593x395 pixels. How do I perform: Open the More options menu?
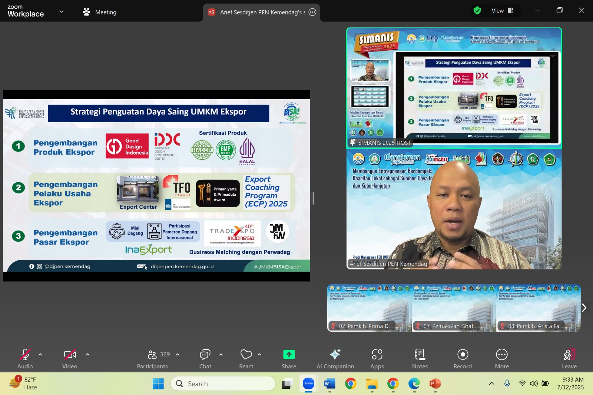[x=502, y=359]
